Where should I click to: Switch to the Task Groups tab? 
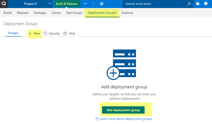(74, 13)
